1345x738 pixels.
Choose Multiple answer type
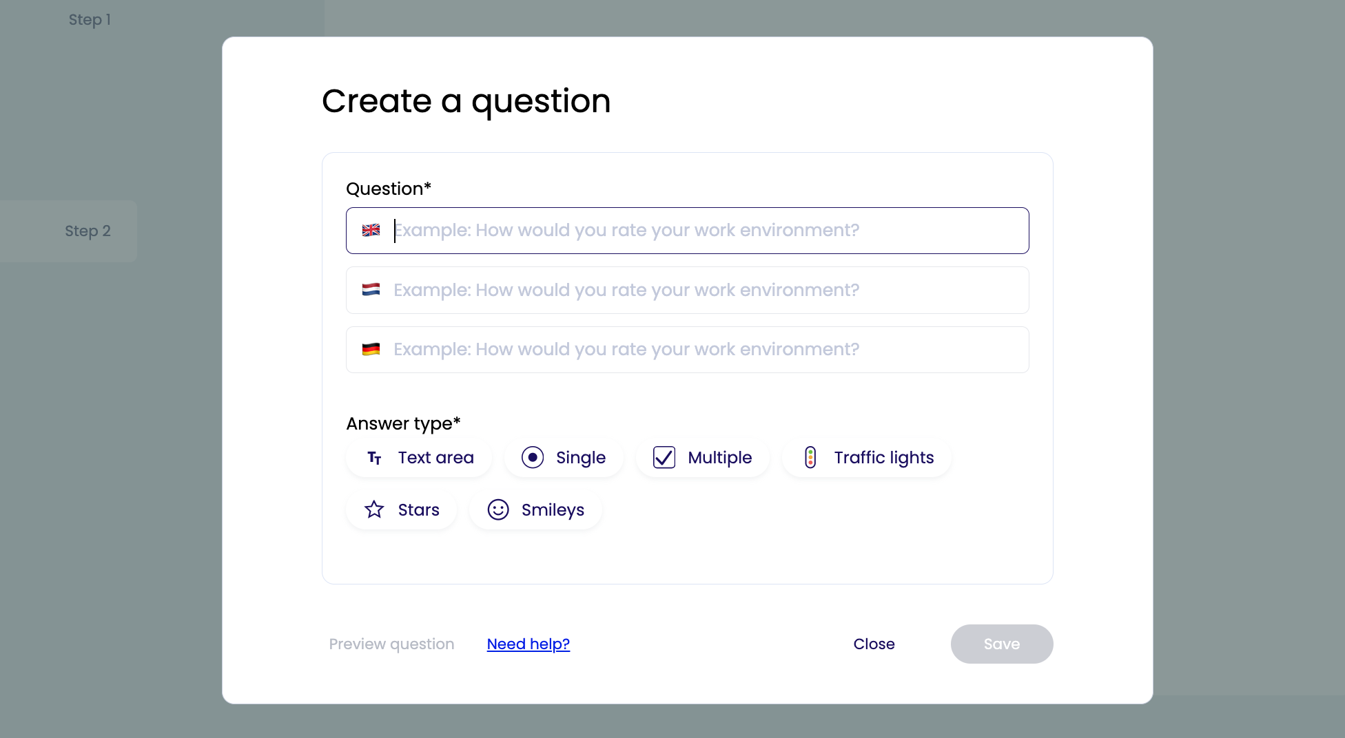719,458
